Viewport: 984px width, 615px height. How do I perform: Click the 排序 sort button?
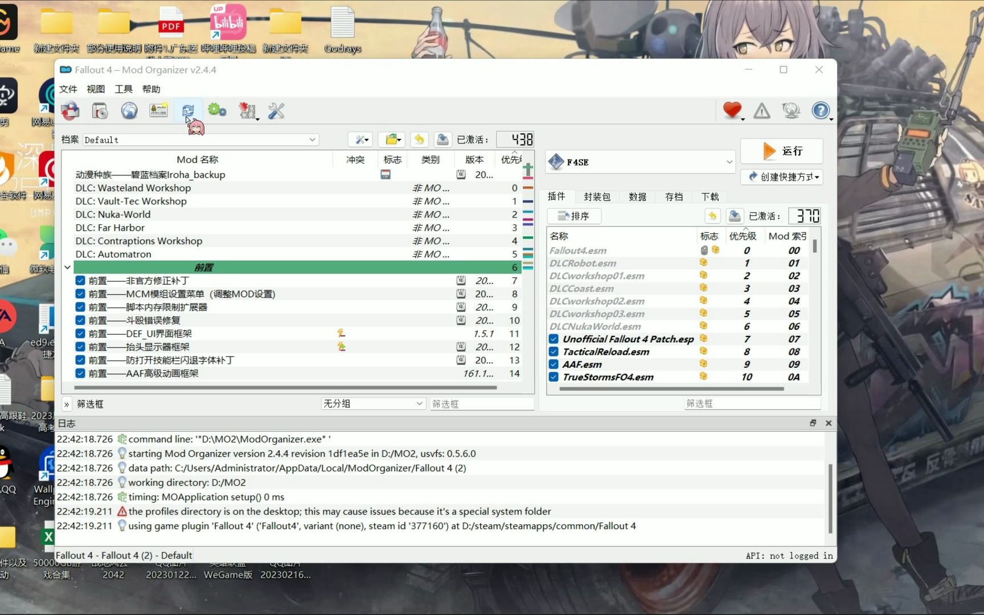tap(574, 216)
